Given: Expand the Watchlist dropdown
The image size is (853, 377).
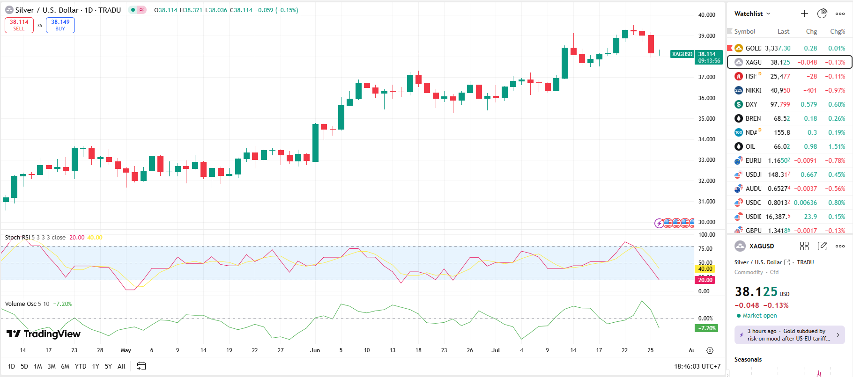Looking at the screenshot, I should 752,14.
